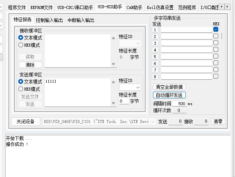Open the EEPROM文件 tab
This screenshot has width=235, height=177.
coord(41,7)
